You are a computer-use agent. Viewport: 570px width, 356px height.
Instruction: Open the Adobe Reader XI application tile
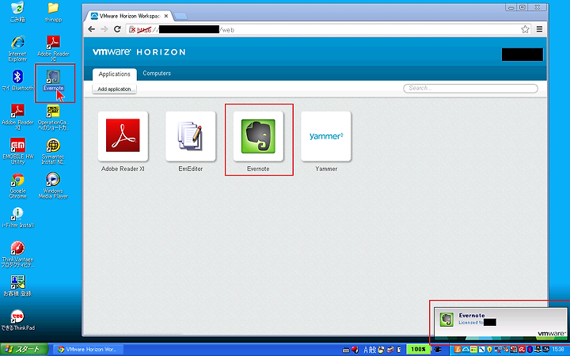[123, 136]
